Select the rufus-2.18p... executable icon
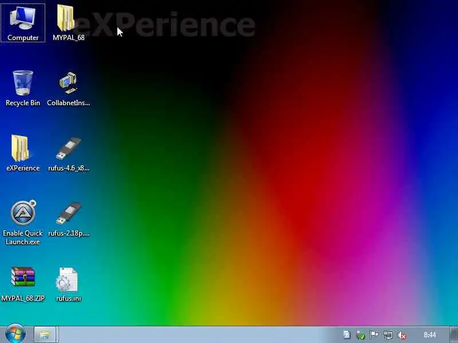 [x=68, y=219]
